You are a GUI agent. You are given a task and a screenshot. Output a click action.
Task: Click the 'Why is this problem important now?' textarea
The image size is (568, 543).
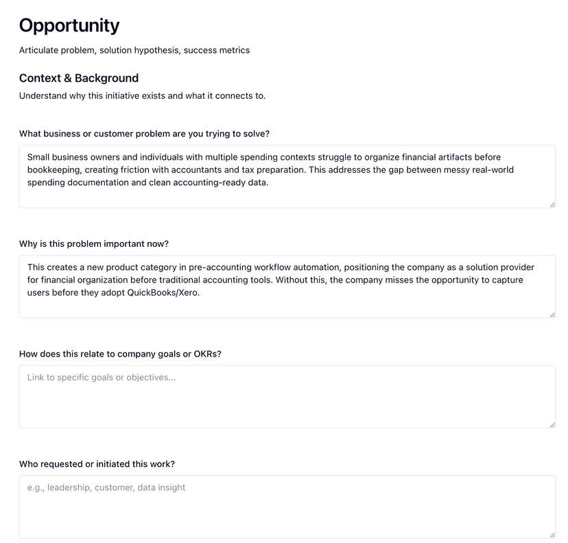tap(288, 285)
